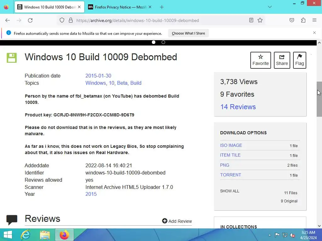The width and height of the screenshot is (322, 241).
Task: Select the first carousel dot
Action: point(153,42)
